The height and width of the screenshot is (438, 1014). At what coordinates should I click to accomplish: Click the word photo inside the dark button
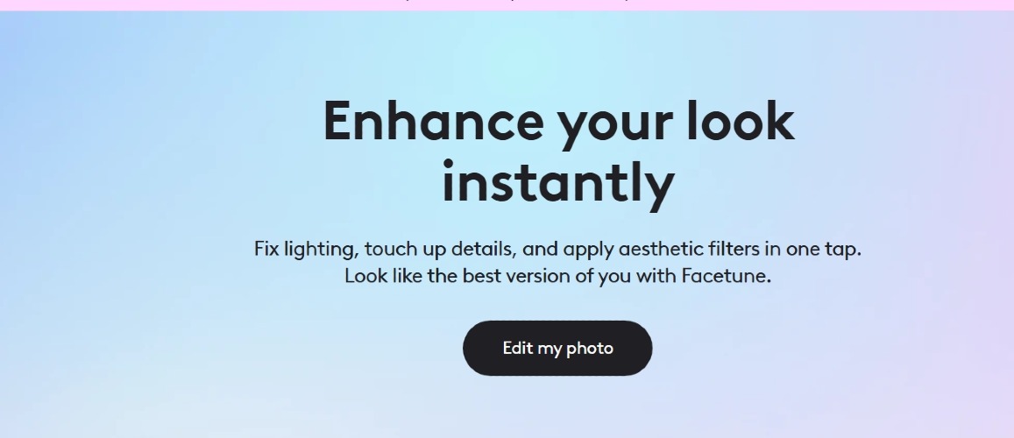coord(589,348)
